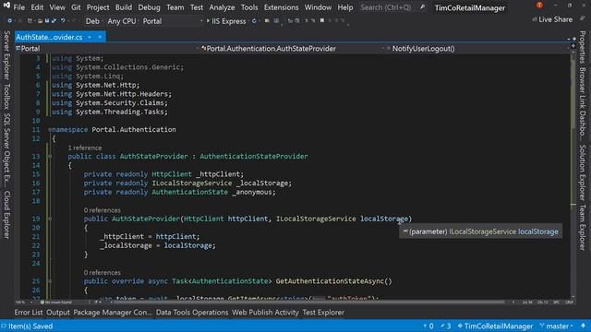Open the Edit menu
591x332 pixels.
click(x=37, y=7)
